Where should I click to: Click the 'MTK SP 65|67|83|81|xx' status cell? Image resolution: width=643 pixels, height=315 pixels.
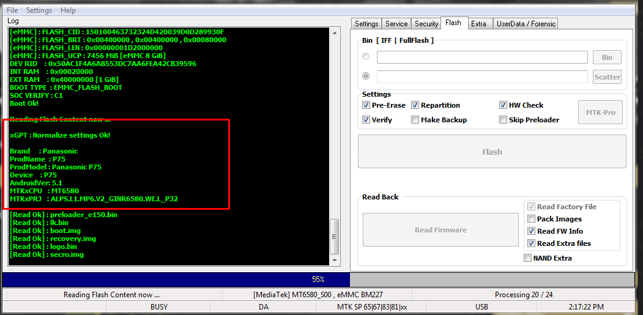coord(372,307)
